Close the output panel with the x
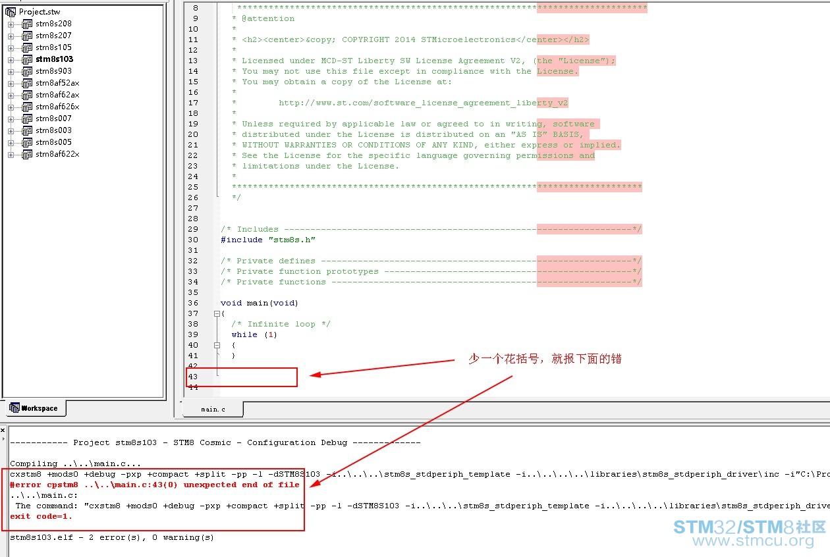Screen dimensions: 830x557 coord(3,431)
